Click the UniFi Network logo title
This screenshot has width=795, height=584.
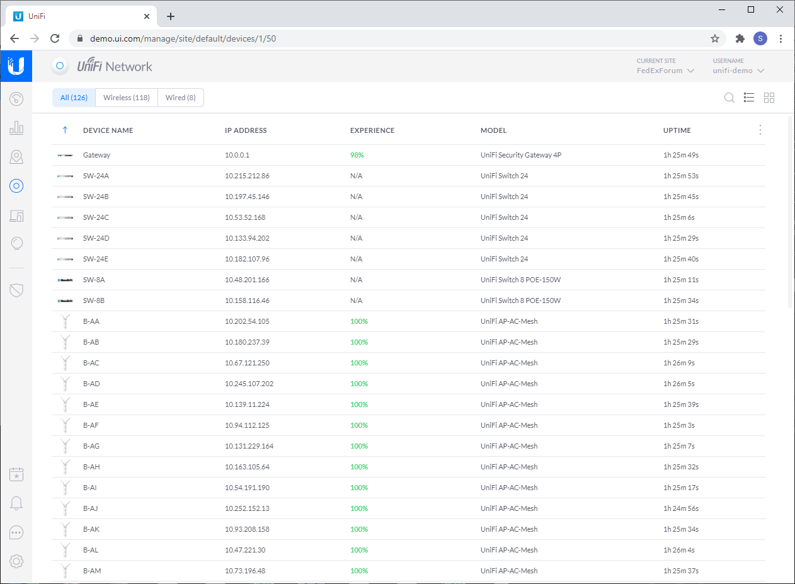(x=115, y=66)
